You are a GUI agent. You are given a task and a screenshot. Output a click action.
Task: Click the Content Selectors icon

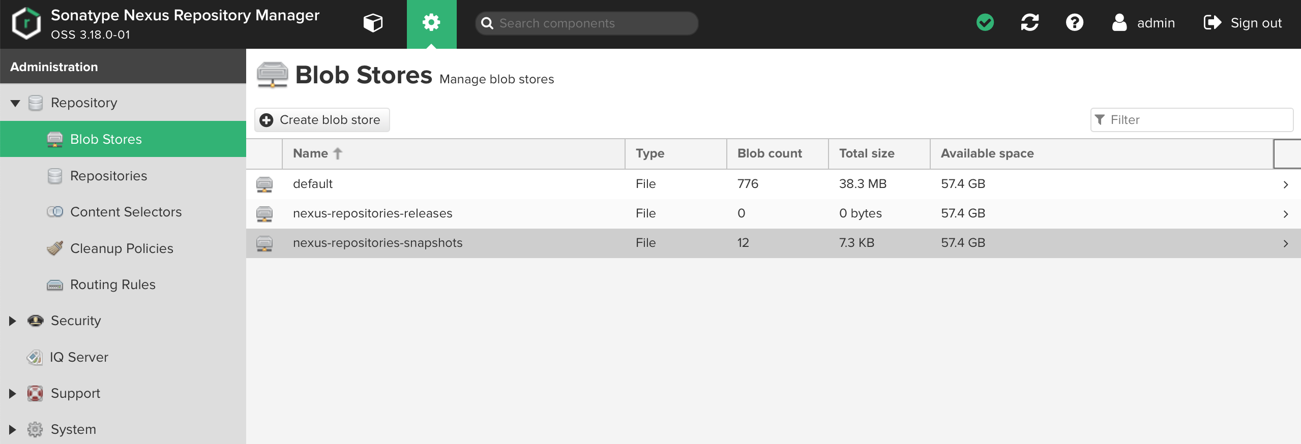55,212
